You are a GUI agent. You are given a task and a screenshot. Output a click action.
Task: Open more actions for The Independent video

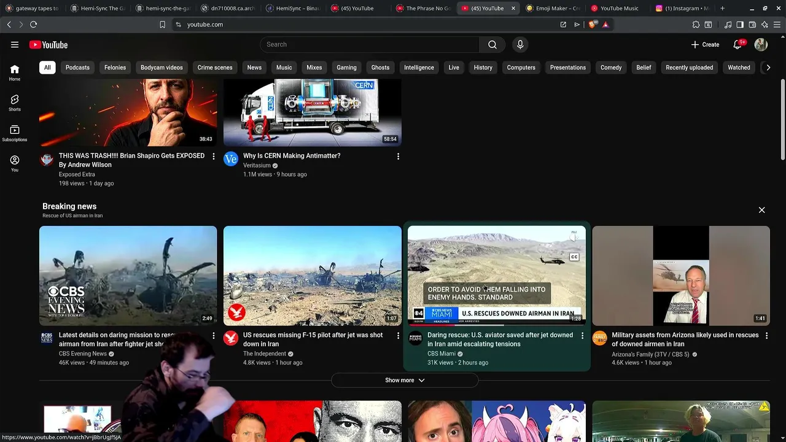398,336
